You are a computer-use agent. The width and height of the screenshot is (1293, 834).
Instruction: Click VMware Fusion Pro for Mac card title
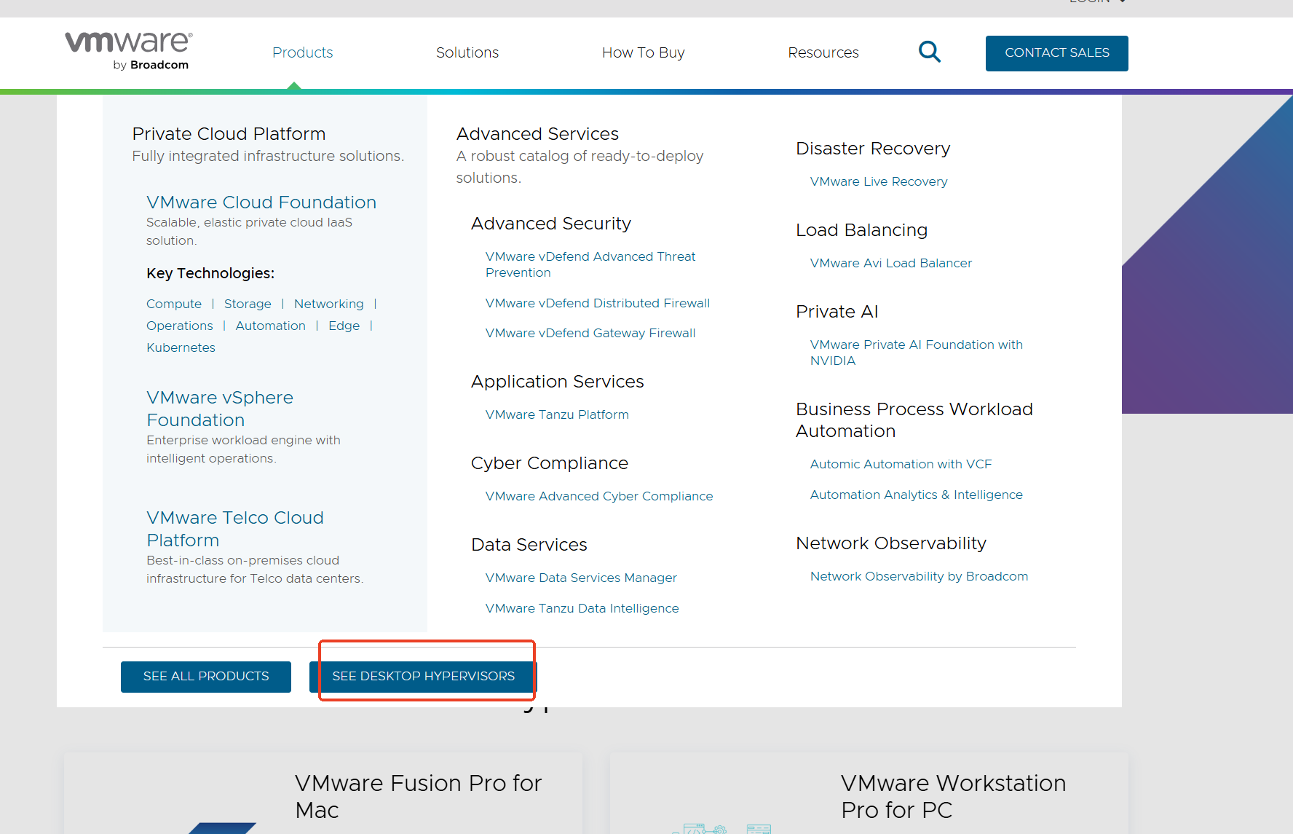tap(419, 796)
